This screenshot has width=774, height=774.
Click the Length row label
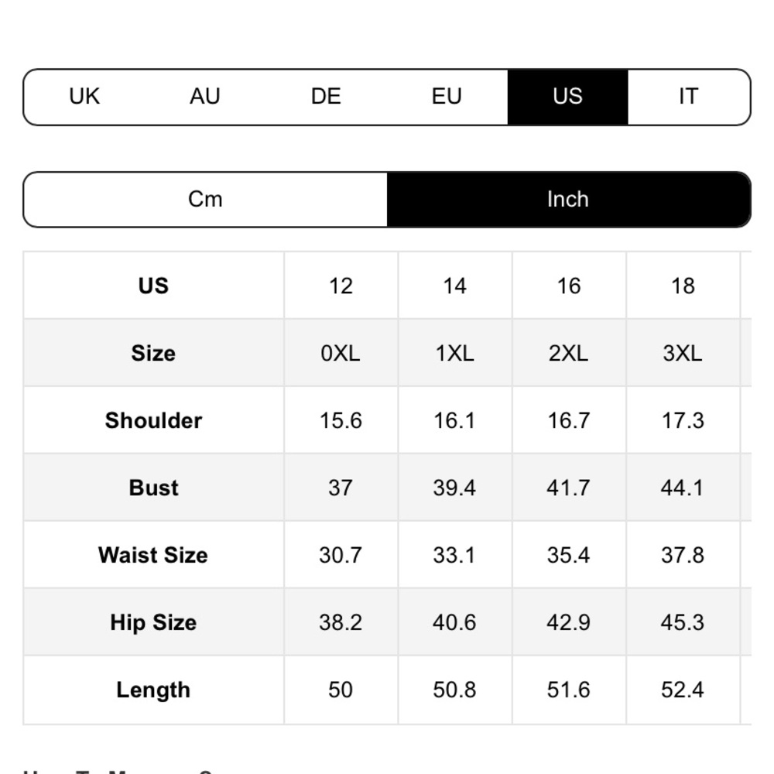(x=153, y=690)
